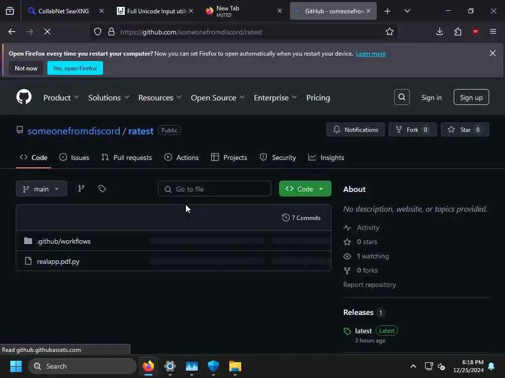This screenshot has width=505, height=378.
Task: View the 7 Commits history
Action: (301, 218)
